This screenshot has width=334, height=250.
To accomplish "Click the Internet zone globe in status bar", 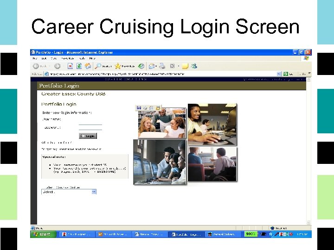I will click(272, 228).
